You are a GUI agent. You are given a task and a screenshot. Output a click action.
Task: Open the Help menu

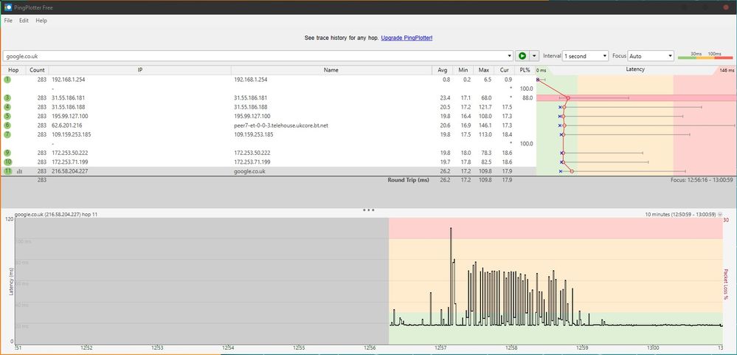41,21
